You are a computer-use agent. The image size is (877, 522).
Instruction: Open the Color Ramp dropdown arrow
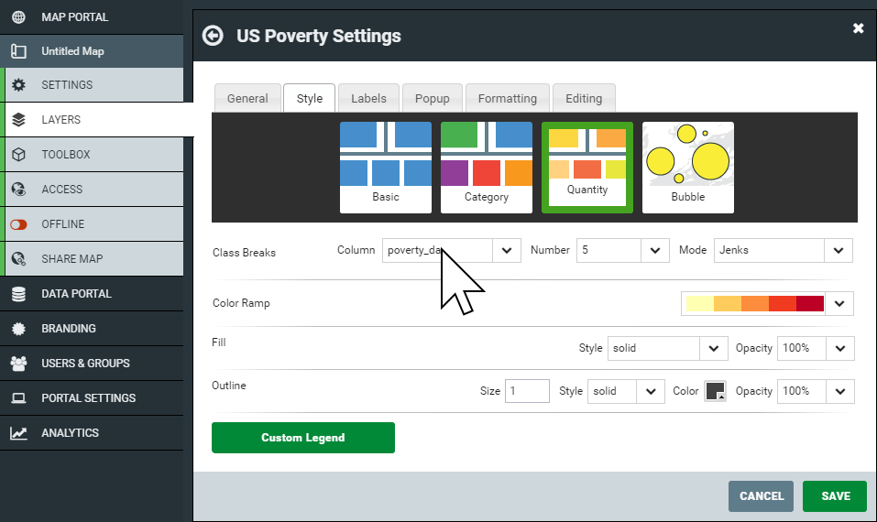(839, 303)
